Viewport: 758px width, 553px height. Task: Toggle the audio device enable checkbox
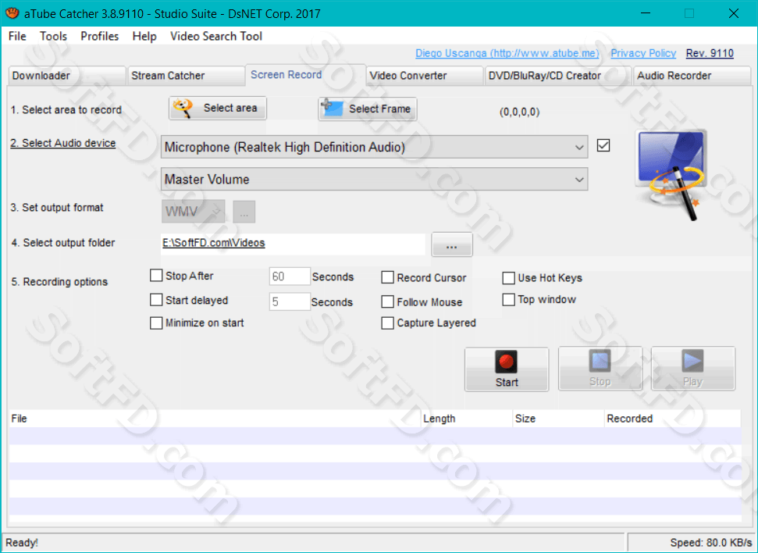pos(603,145)
